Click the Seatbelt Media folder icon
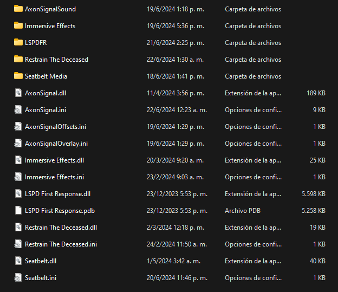Viewport: 338px width, 292px height. pyautogui.click(x=18, y=76)
